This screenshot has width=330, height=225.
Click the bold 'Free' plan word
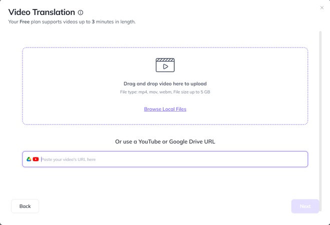25,22
